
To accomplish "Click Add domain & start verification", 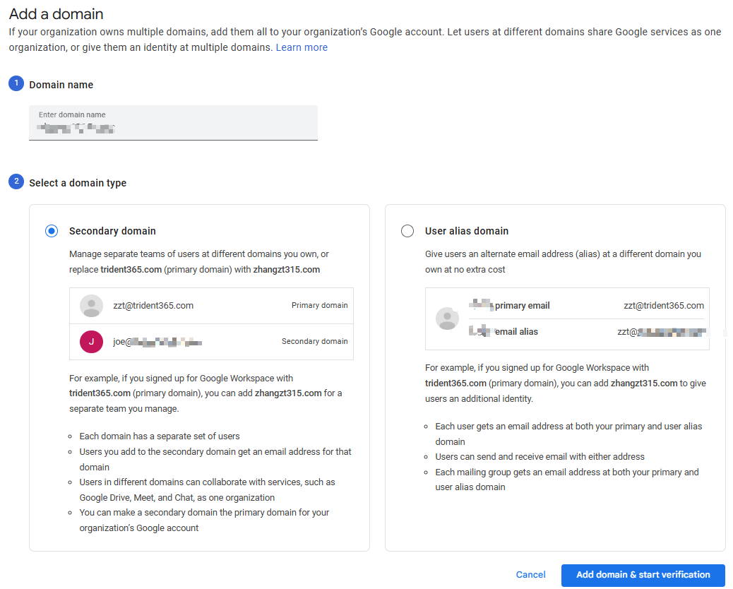I will (643, 575).
